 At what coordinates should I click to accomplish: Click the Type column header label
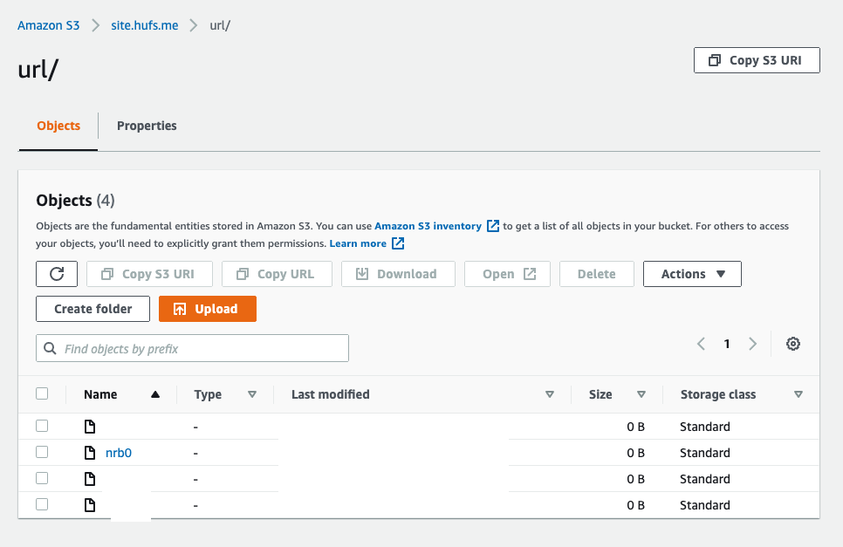(208, 394)
